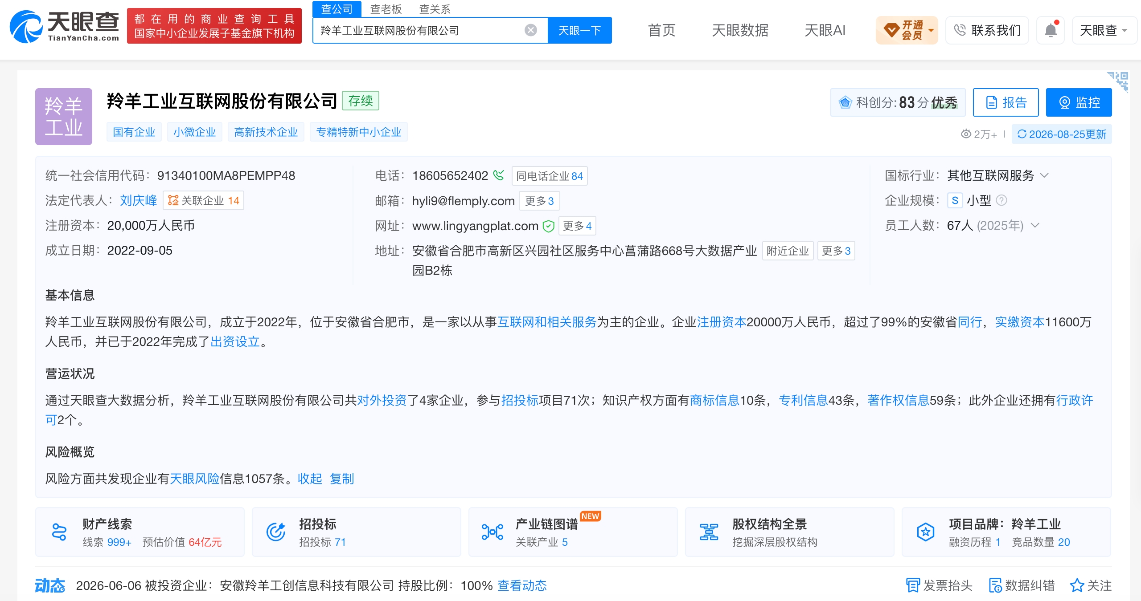Open the notification bell
Viewport: 1141px width, 601px height.
[1051, 30]
